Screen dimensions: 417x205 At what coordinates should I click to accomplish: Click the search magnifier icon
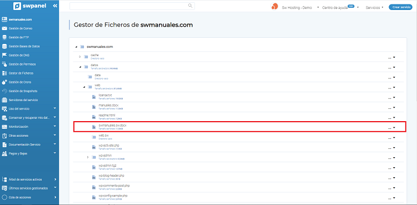tap(190, 6)
